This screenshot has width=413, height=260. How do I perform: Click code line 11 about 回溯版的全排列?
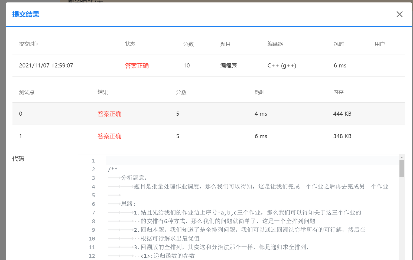222,247
